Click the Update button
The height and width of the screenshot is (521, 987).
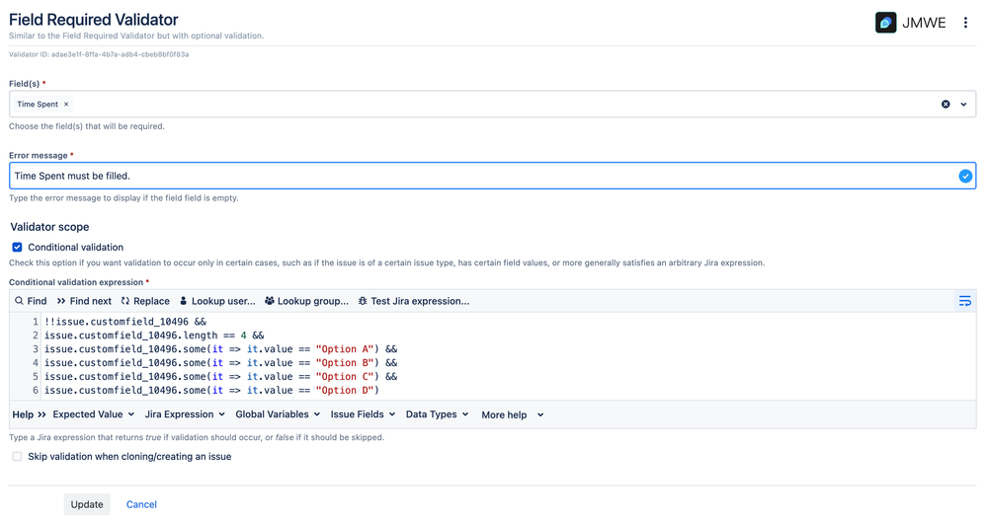point(87,504)
